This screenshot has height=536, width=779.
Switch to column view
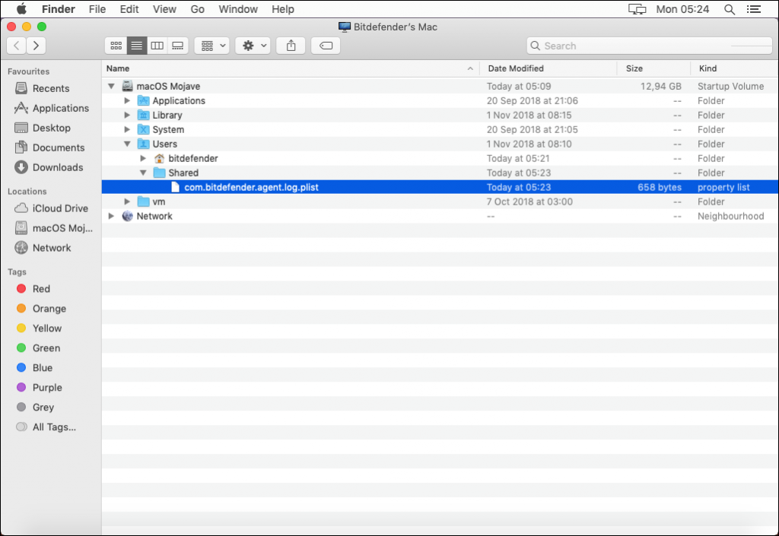[x=157, y=46]
